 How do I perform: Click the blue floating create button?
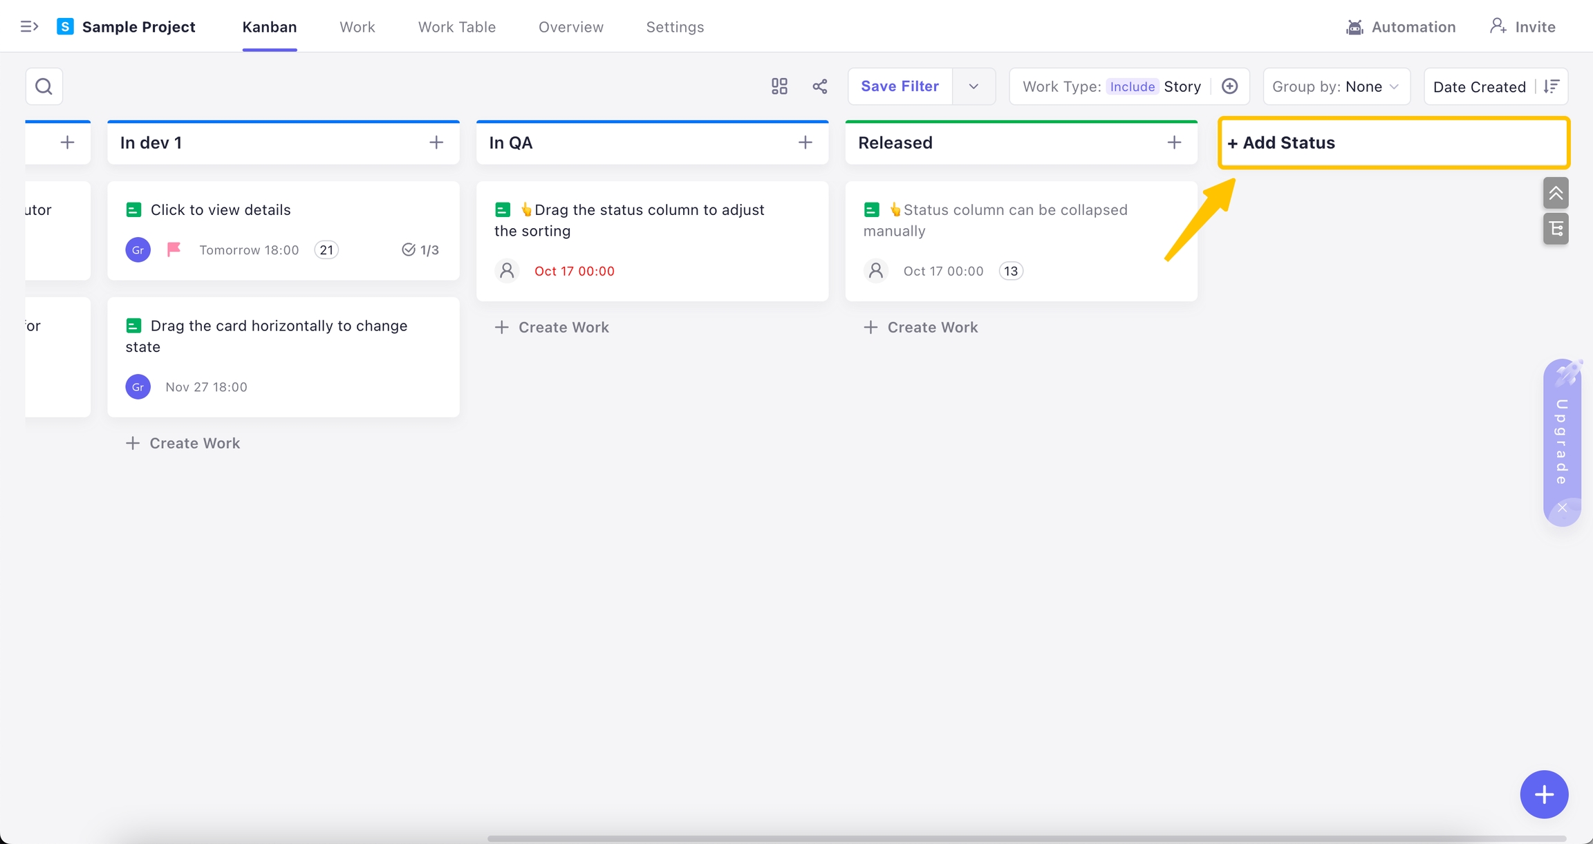[1543, 794]
